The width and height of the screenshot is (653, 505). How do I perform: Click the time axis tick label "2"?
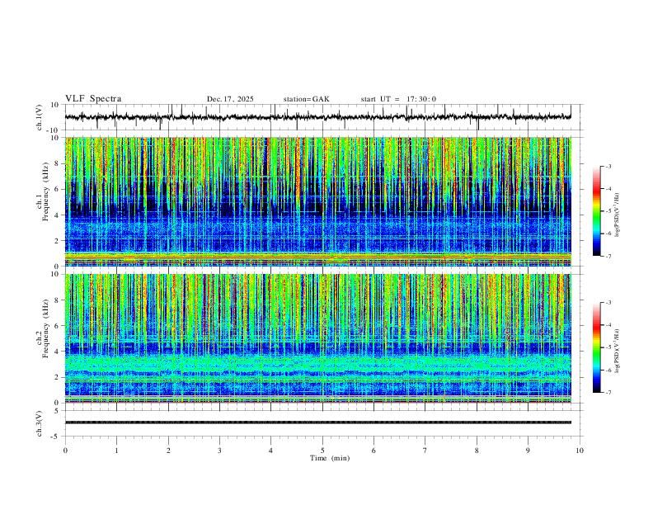(x=168, y=451)
